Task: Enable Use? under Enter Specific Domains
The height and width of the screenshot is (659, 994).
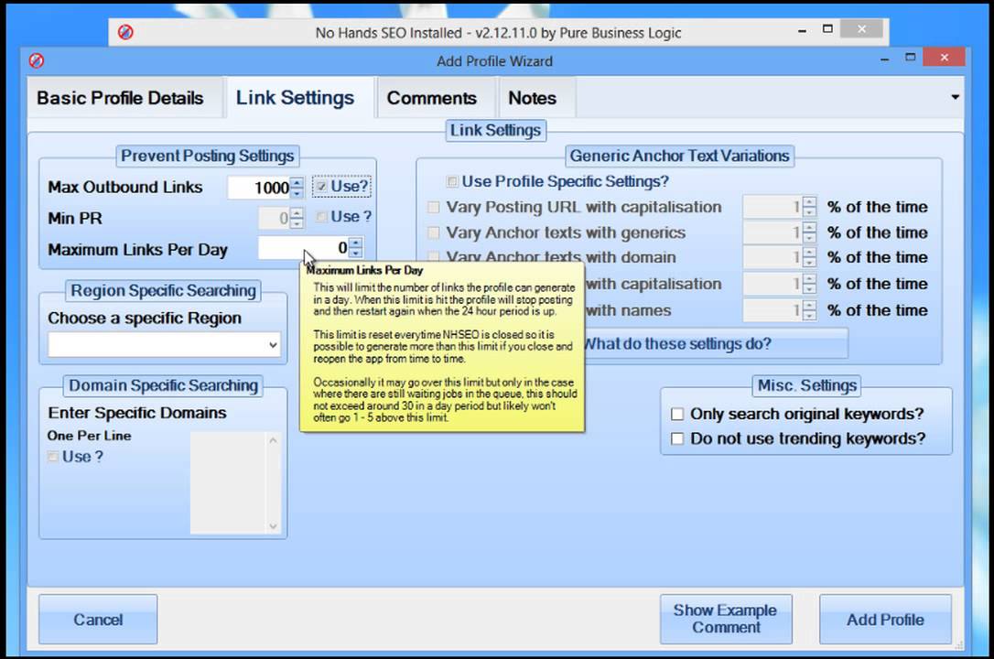Action: 53,456
